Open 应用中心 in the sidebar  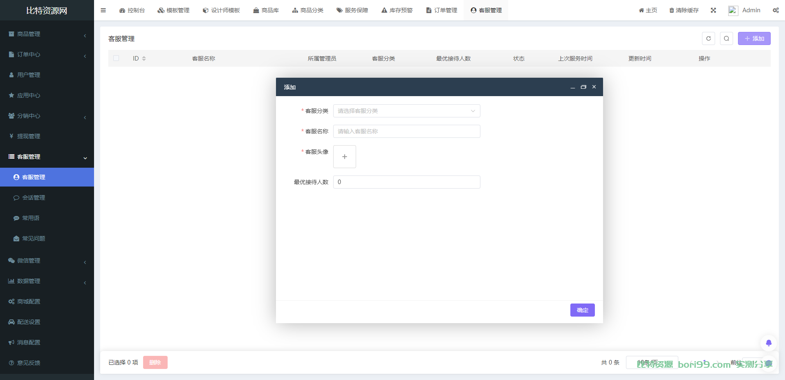[47, 95]
